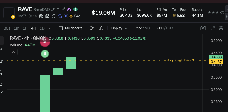The image size is (228, 112).
Task: Expand more timeframes chevron after 1D
Action: tap(50, 28)
